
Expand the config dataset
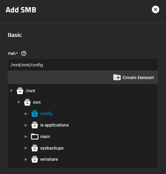click(26, 114)
